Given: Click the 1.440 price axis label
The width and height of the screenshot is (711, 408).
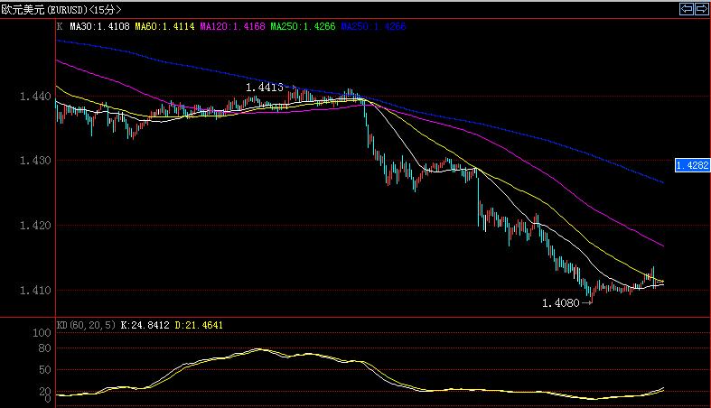Looking at the screenshot, I should (35, 96).
